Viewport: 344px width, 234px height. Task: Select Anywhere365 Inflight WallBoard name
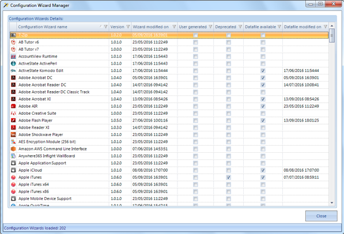[47, 156]
